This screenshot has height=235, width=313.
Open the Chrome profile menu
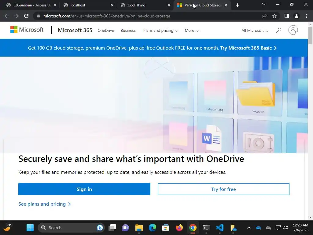(x=296, y=16)
